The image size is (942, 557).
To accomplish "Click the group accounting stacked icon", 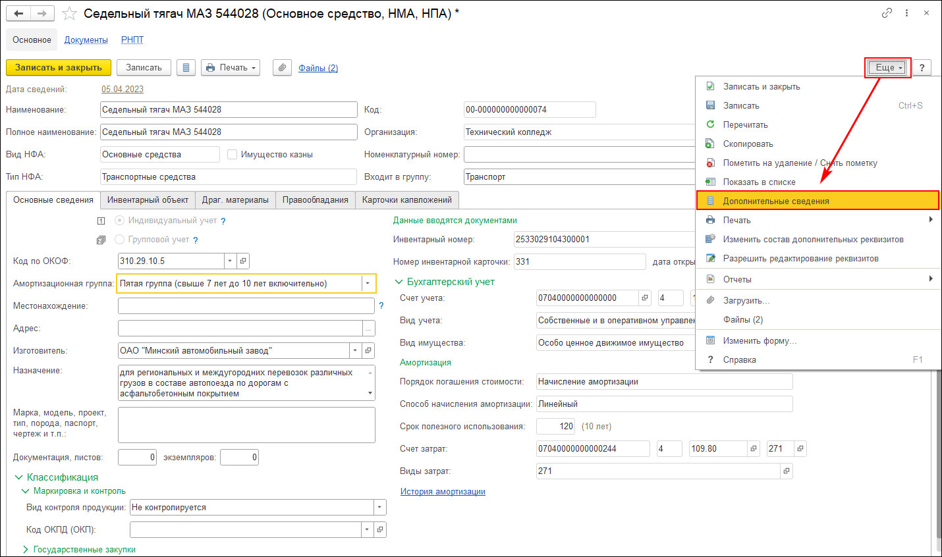I will [101, 240].
